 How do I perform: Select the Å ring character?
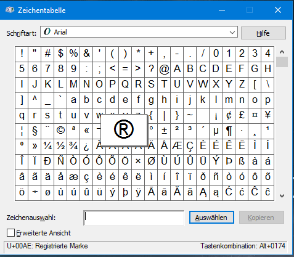164,147
